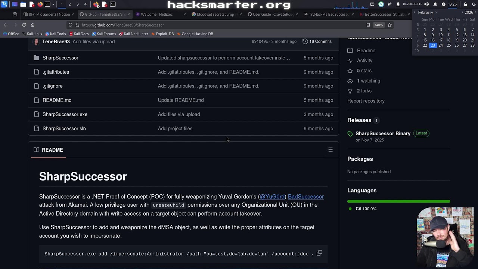Go back to the previous page

click(6, 25)
